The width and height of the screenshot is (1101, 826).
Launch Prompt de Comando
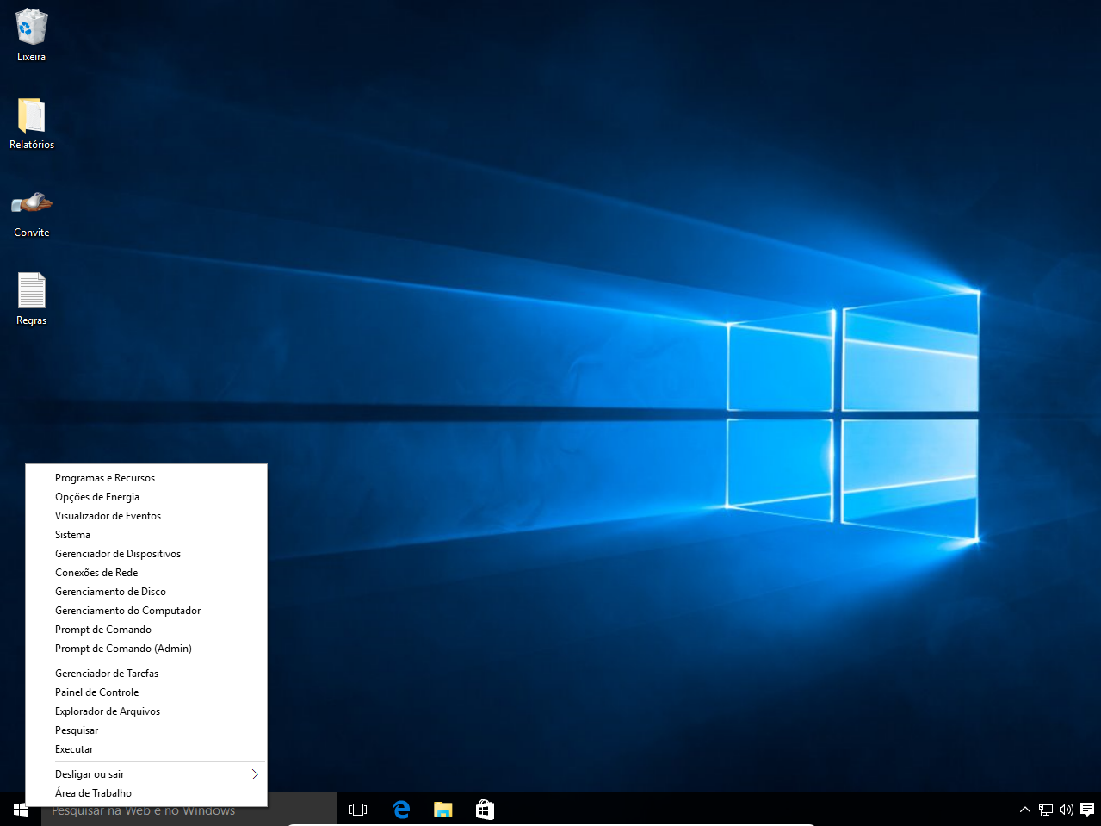point(146,630)
